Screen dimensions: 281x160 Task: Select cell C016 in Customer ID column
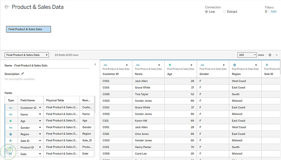(x=116, y=134)
